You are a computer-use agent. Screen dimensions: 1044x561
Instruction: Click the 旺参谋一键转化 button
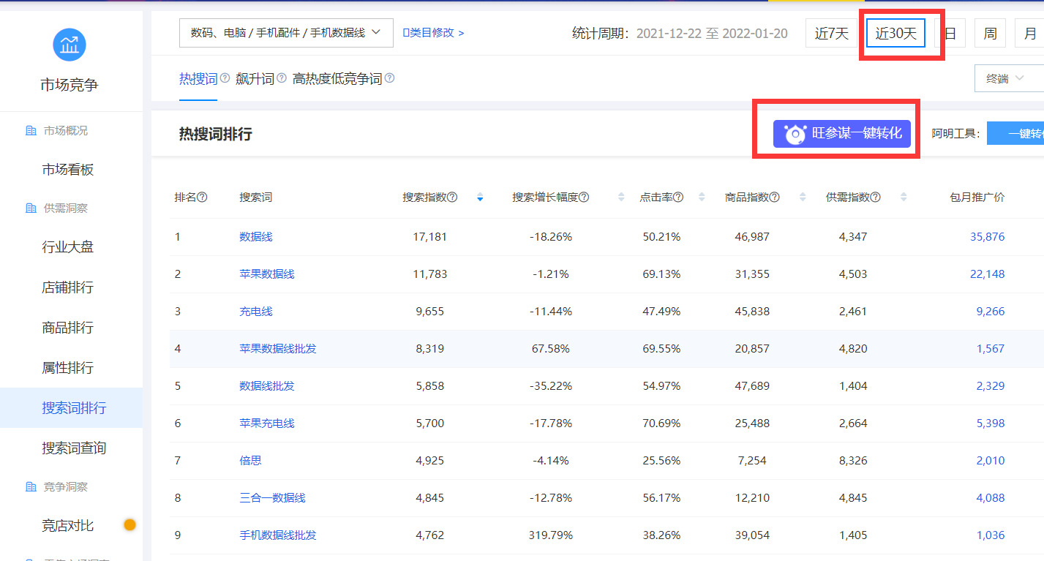click(x=842, y=134)
